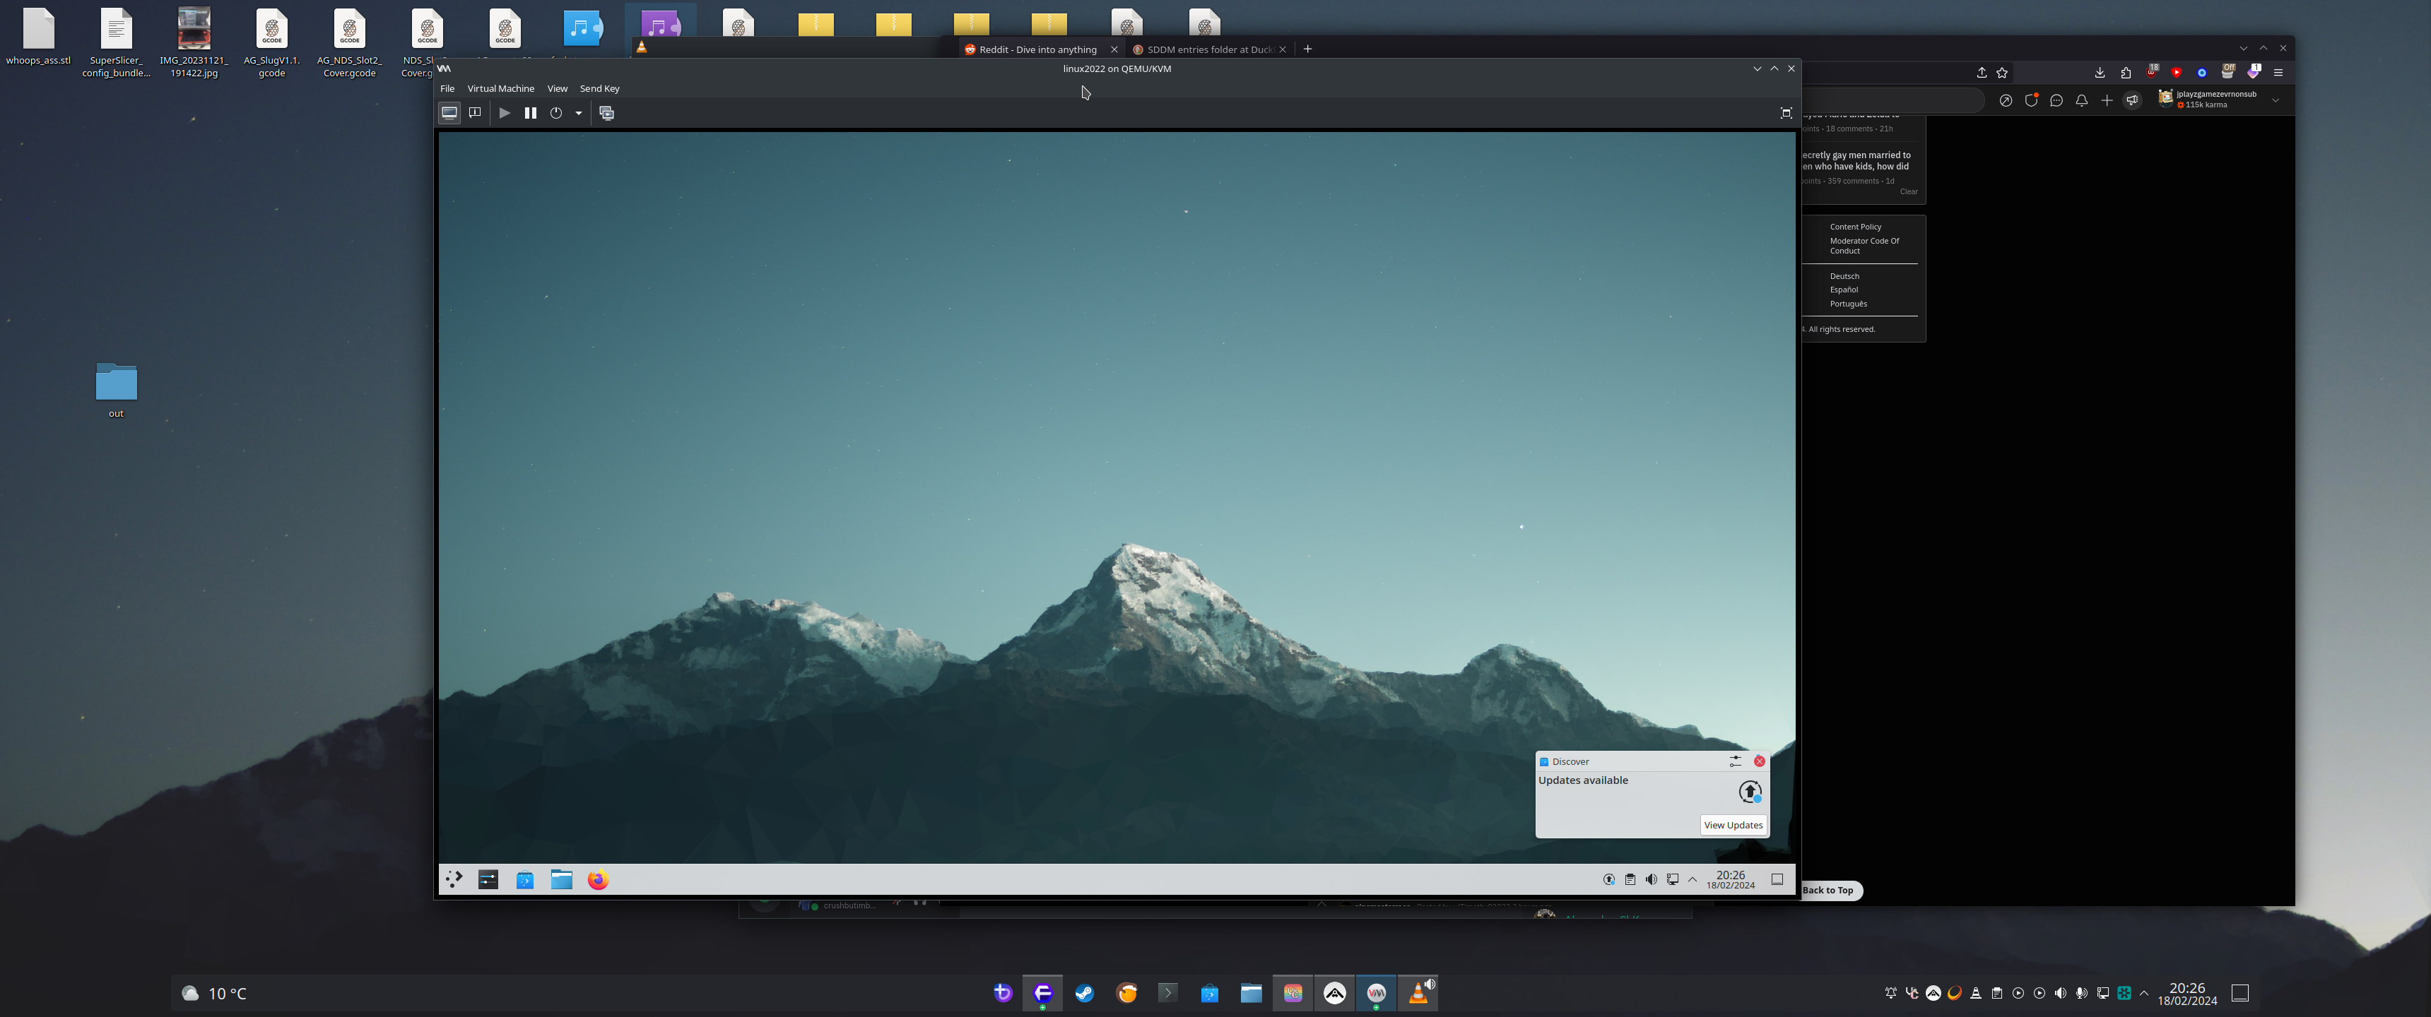Switch to the SDDM entries folder tab
2431x1017 pixels.
click(x=1209, y=49)
